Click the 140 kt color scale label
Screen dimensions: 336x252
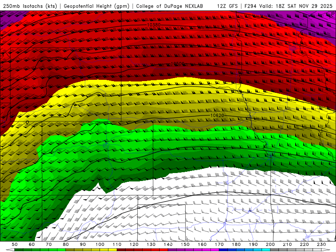(x=168, y=244)
